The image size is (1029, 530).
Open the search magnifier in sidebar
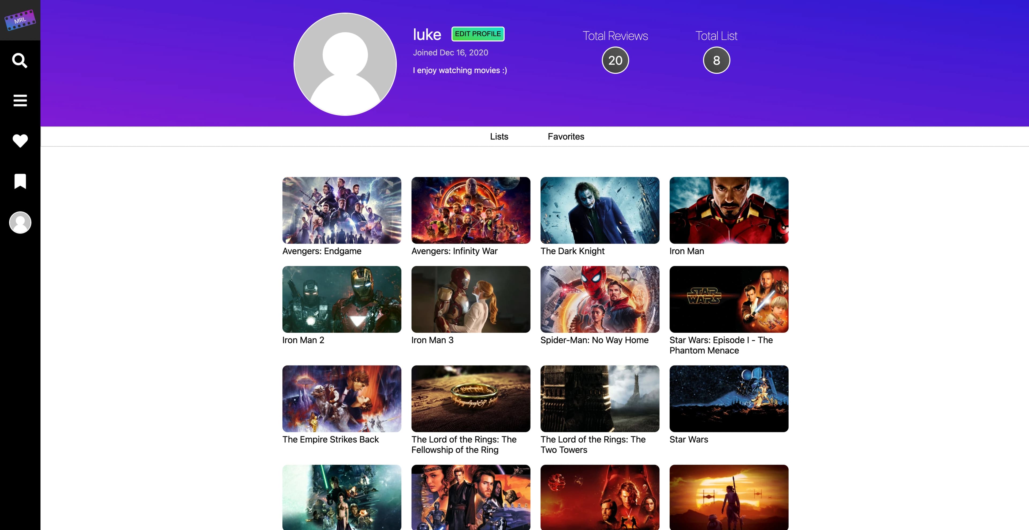[20, 61]
